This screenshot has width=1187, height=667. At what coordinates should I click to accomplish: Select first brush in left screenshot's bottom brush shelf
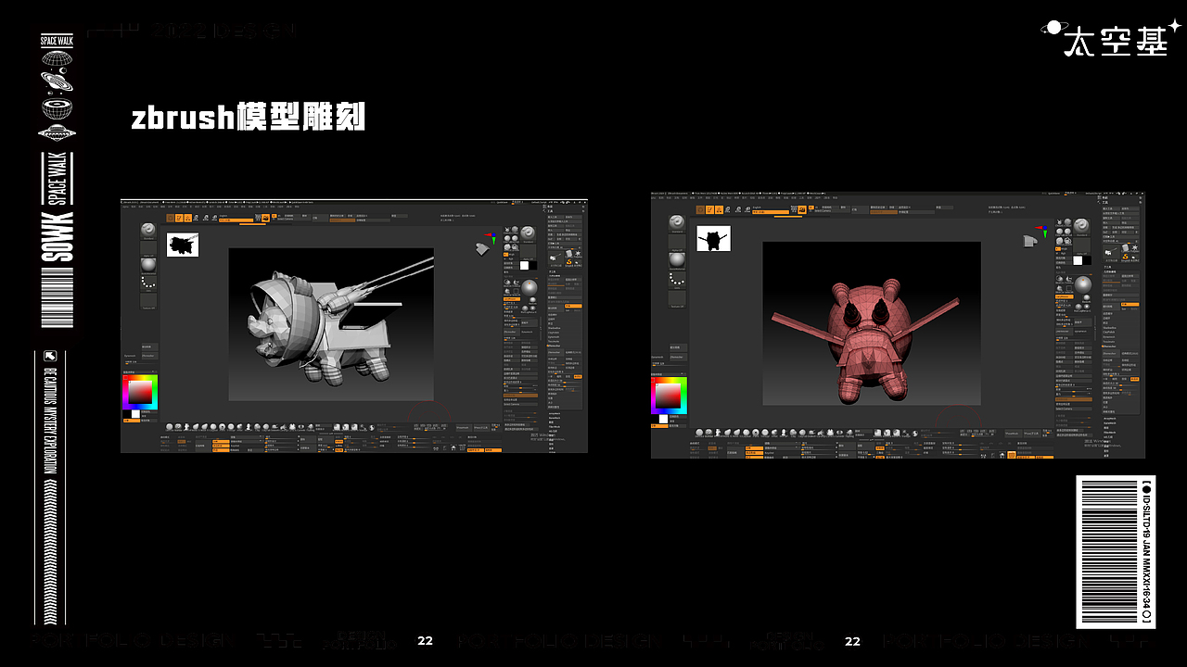(x=169, y=427)
